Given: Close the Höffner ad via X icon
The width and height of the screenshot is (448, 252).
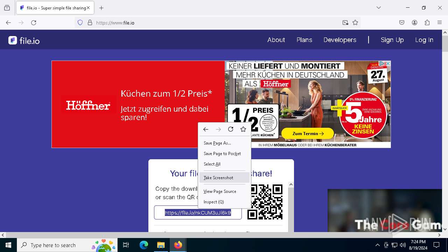Looking at the screenshot, I should point(388,64).
